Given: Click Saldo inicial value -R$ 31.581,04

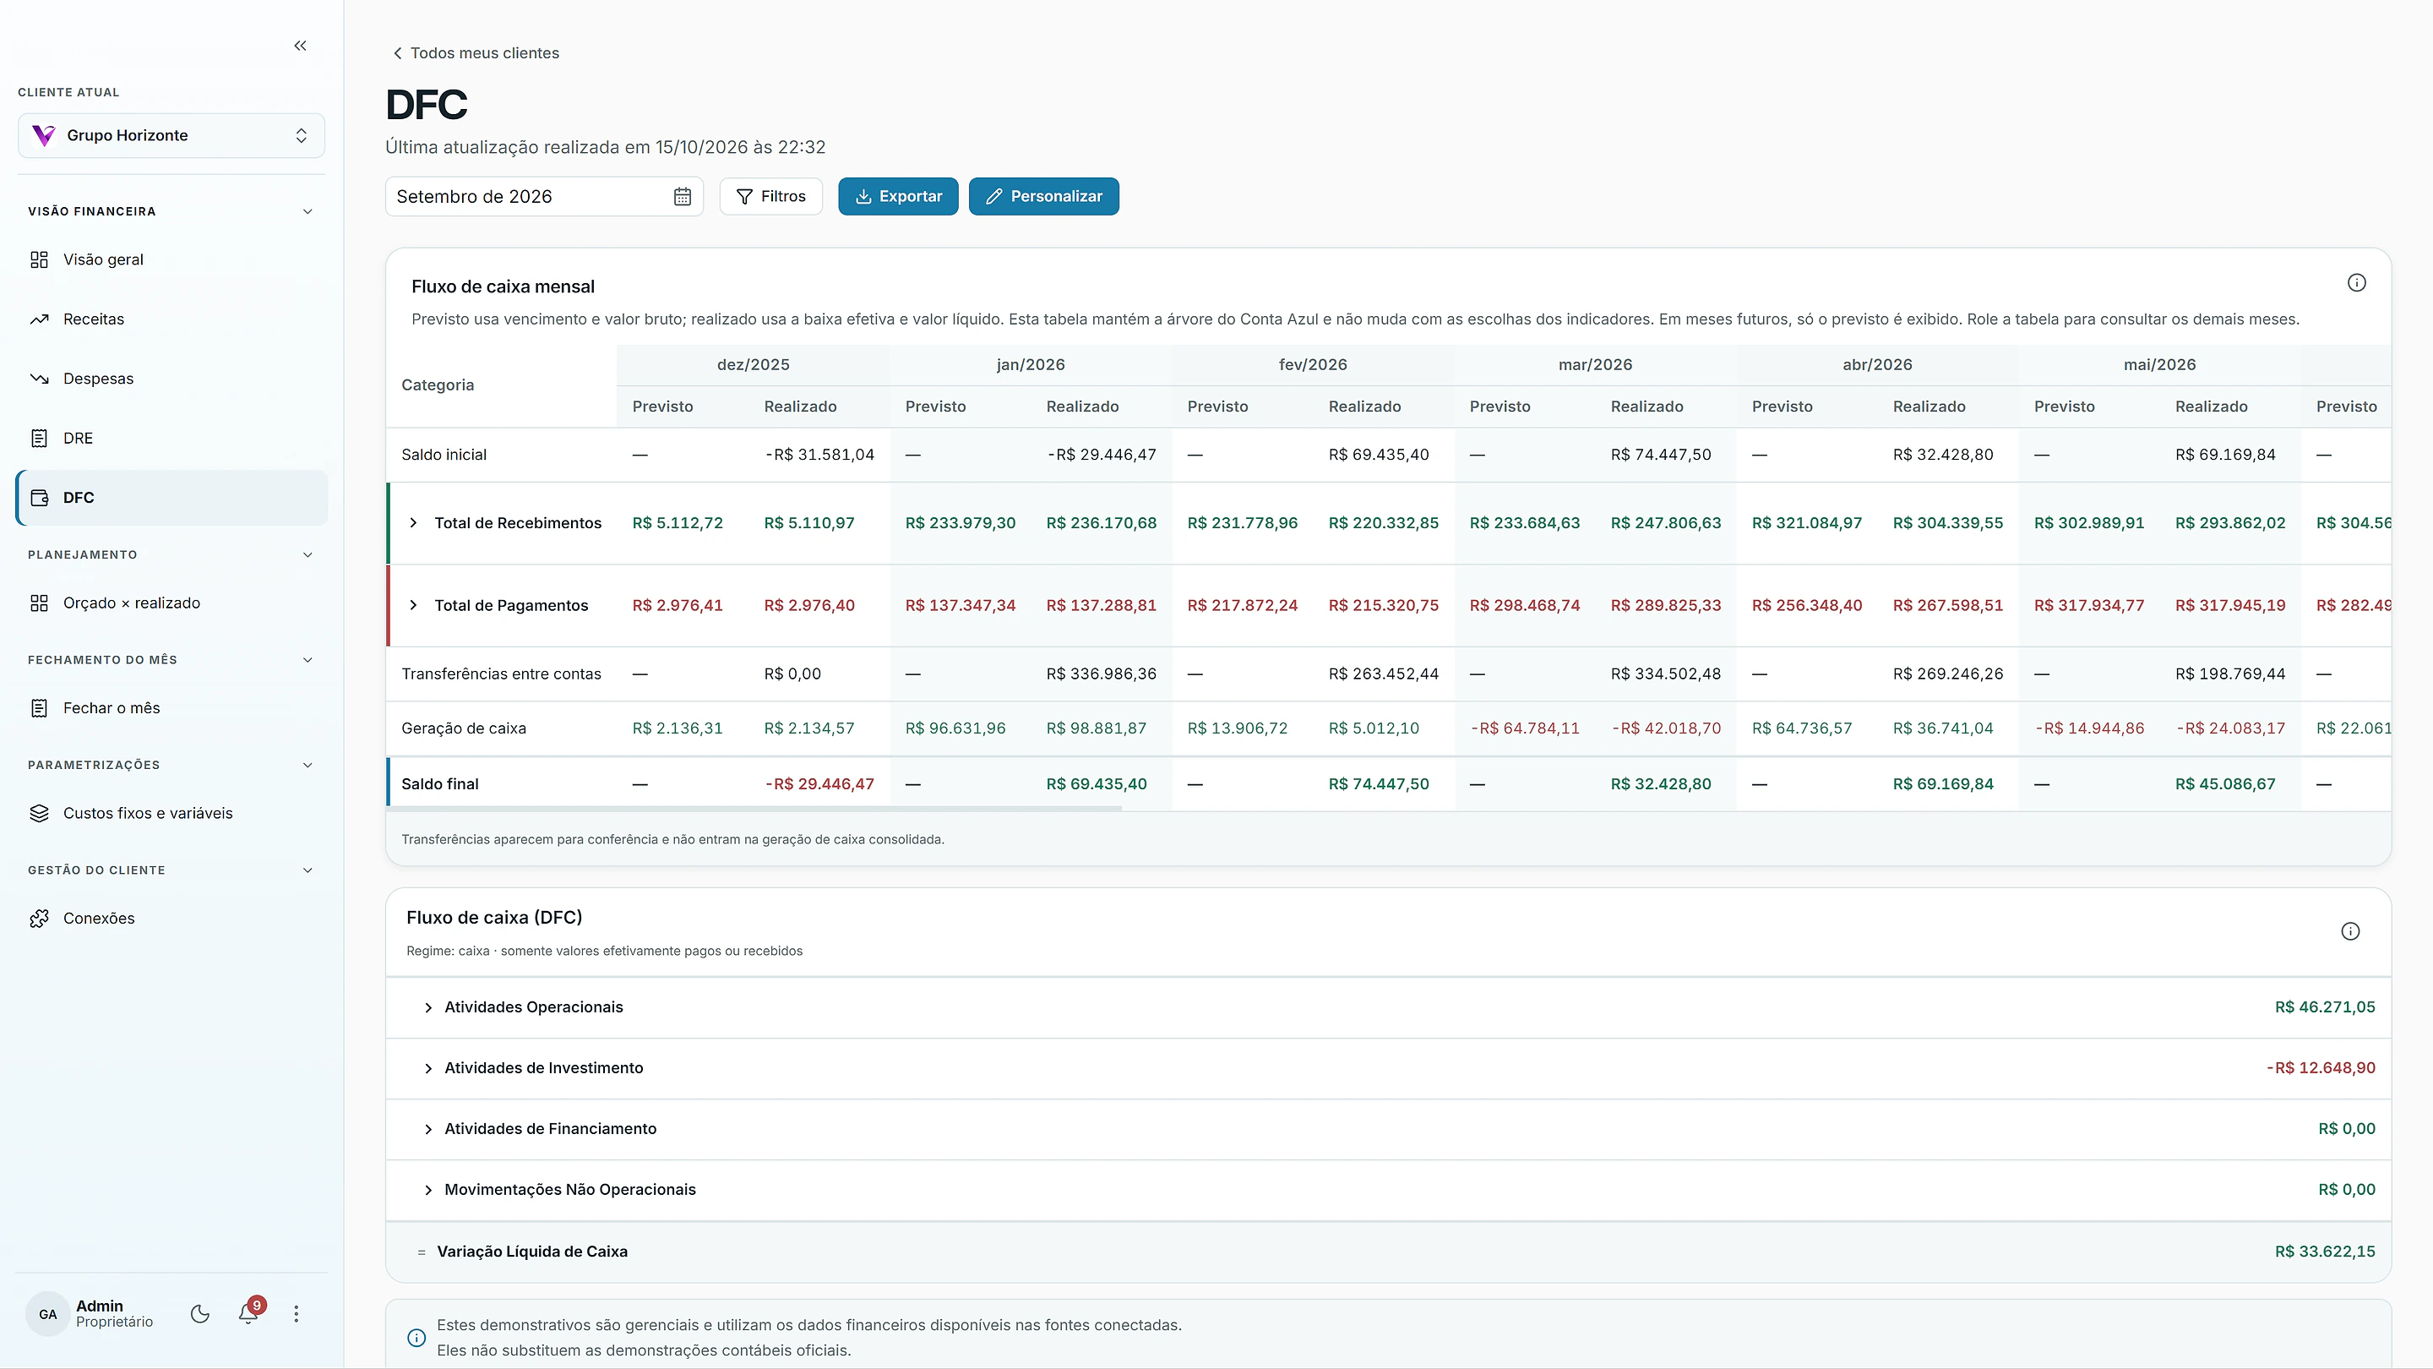Looking at the screenshot, I should pos(819,455).
